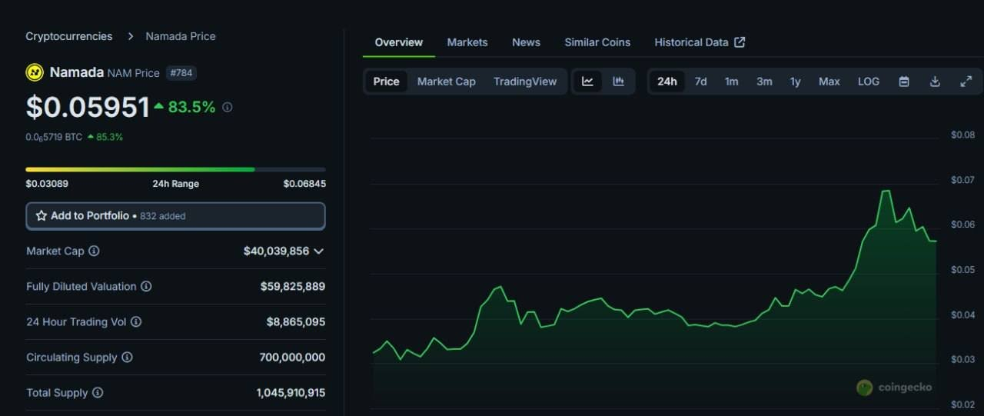Viewport: 984px width, 416px height.
Task: Click the star icon in Add to Portfolio
Action: click(42, 216)
